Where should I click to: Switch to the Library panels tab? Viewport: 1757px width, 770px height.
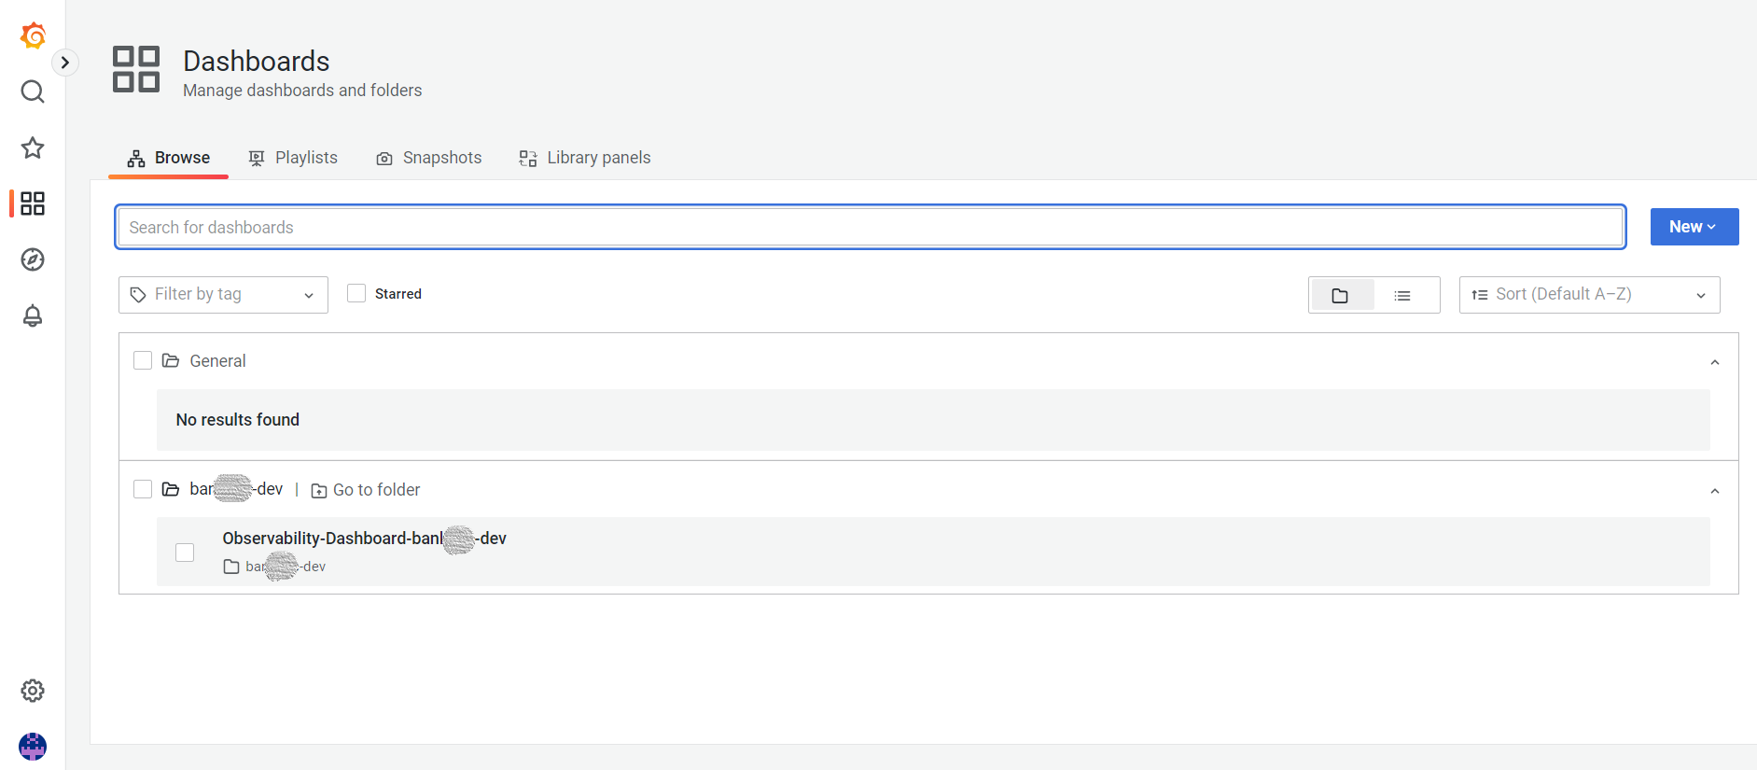(585, 158)
